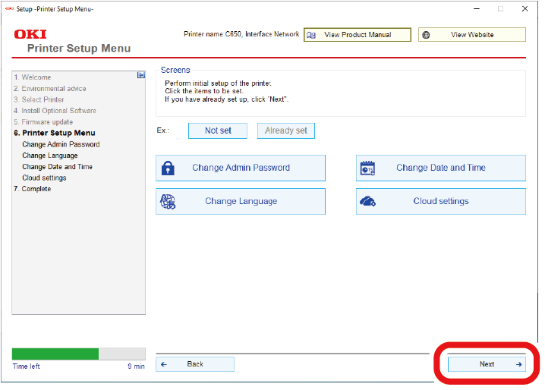
Task: Click the calendar clock icon for date settings
Action: click(368, 168)
